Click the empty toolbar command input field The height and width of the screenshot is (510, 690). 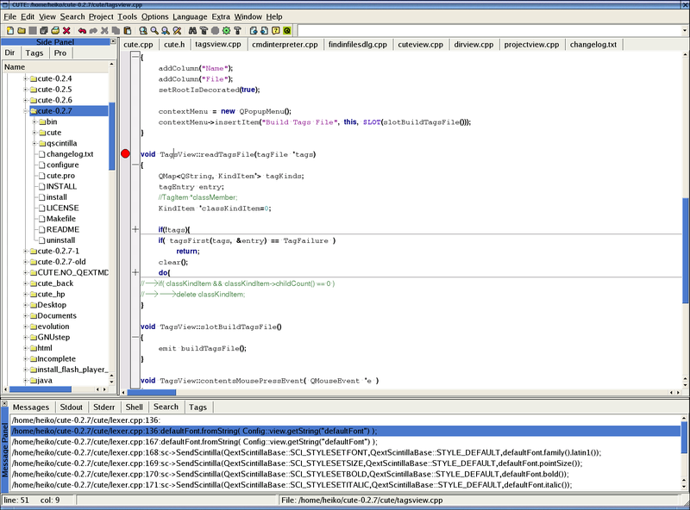click(x=489, y=30)
